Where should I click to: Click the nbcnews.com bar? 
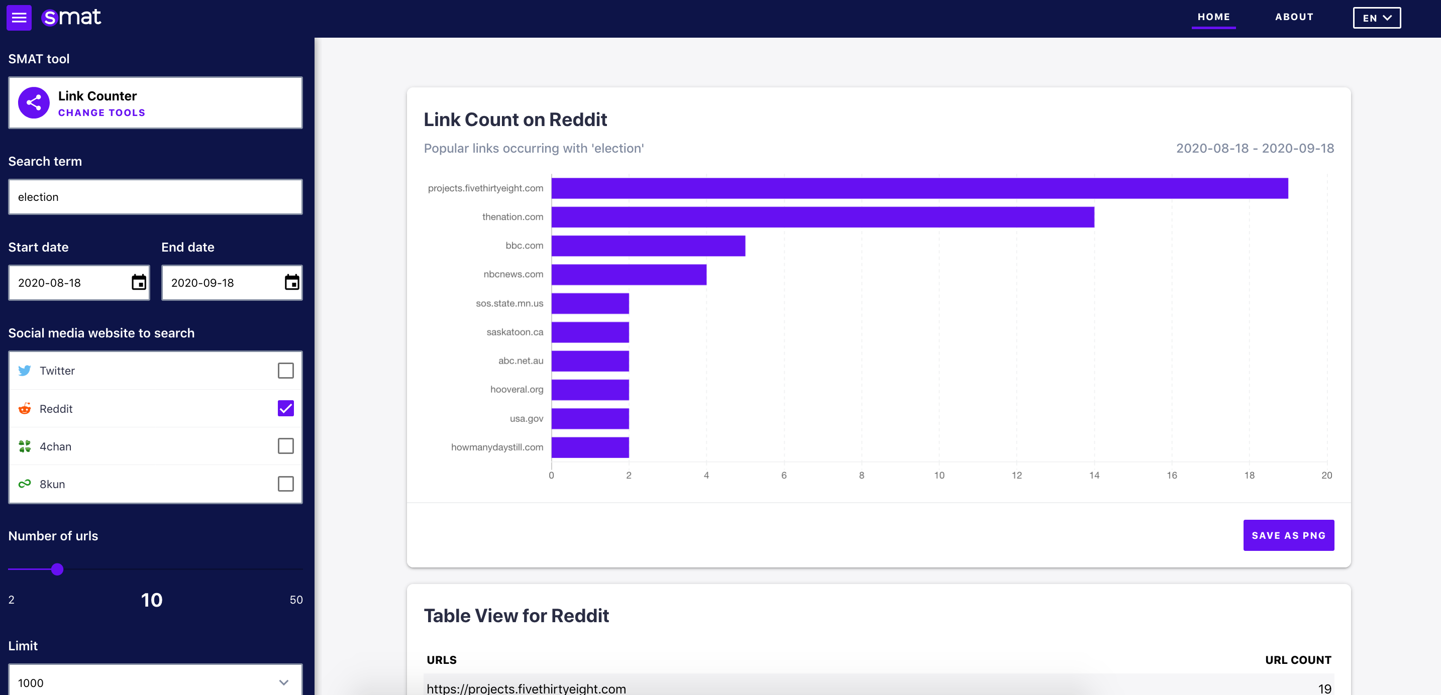click(x=629, y=275)
